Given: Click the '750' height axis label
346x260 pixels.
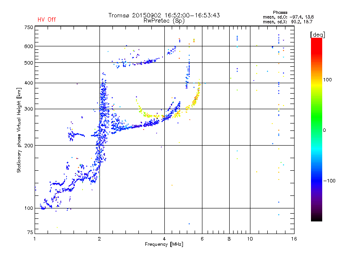Looking at the screenshot, I should click(29, 27).
